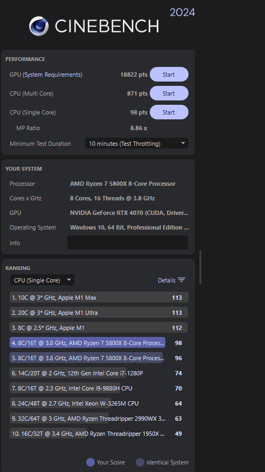The width and height of the screenshot is (265, 472).
Task: Open the ranking CPU (Single Core) dropdown
Action: (43, 280)
